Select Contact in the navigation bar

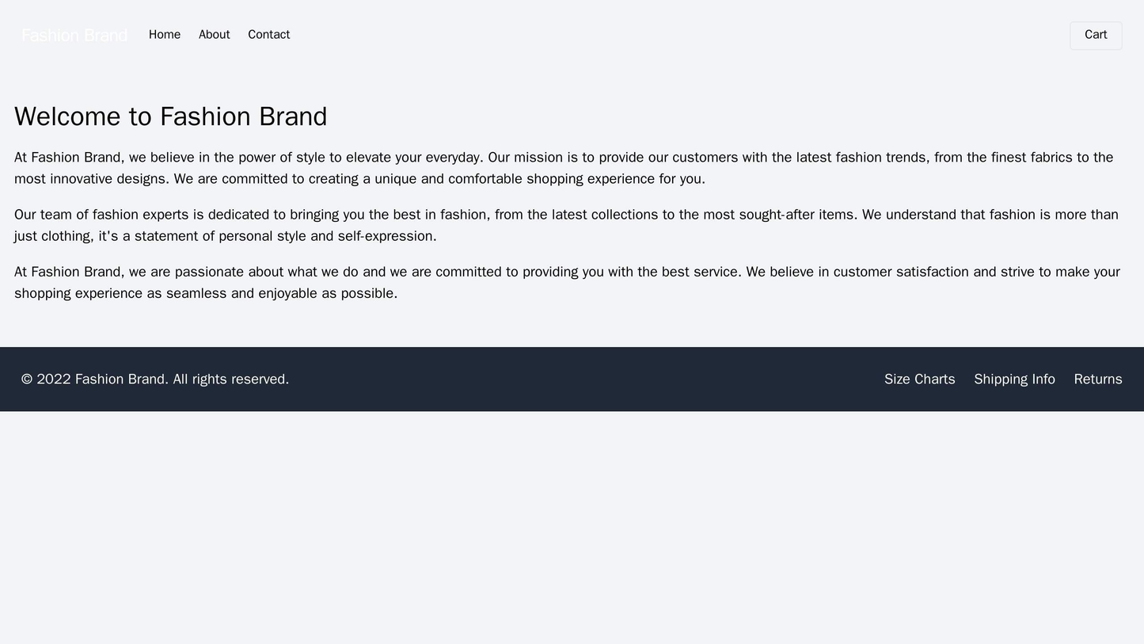268,35
